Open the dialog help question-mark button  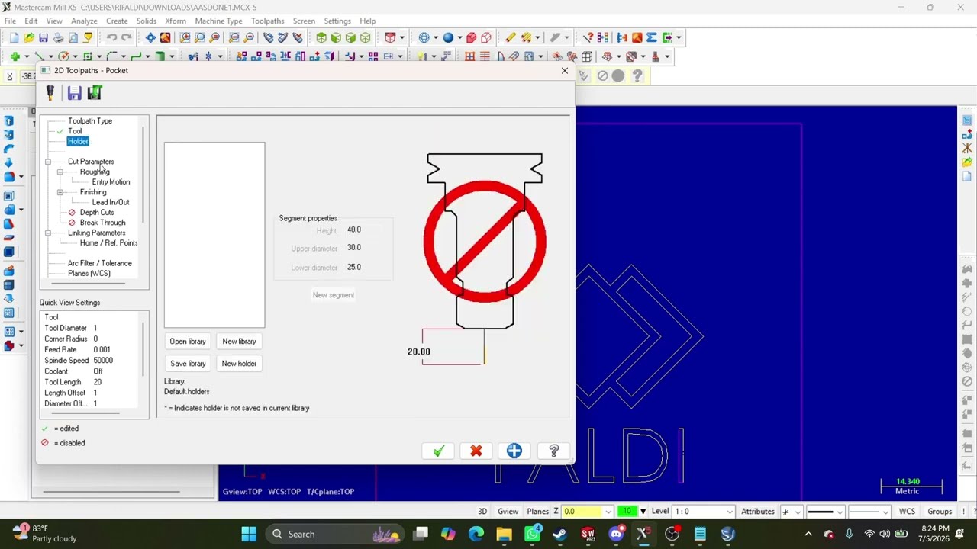point(554,451)
